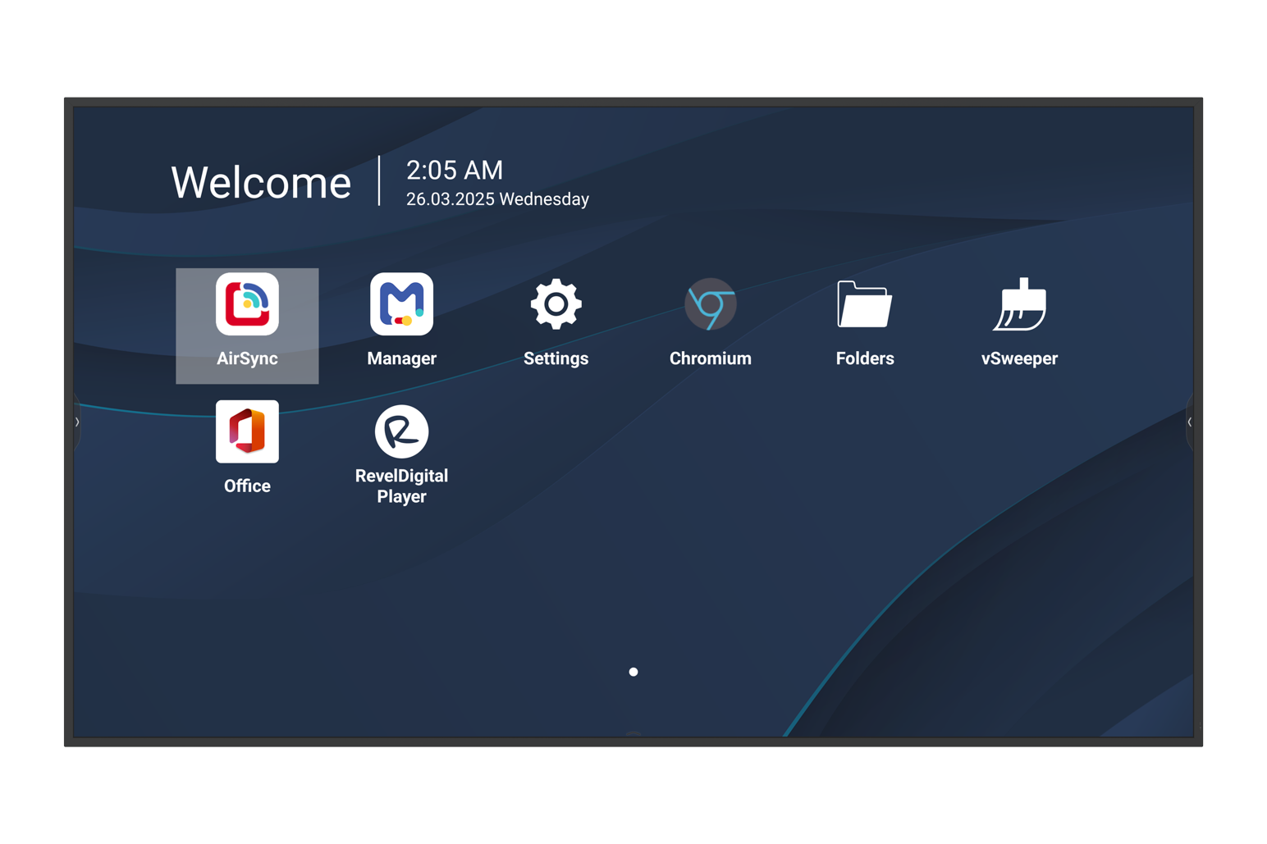Expand the right edge side toolbar arrow

point(1190,422)
